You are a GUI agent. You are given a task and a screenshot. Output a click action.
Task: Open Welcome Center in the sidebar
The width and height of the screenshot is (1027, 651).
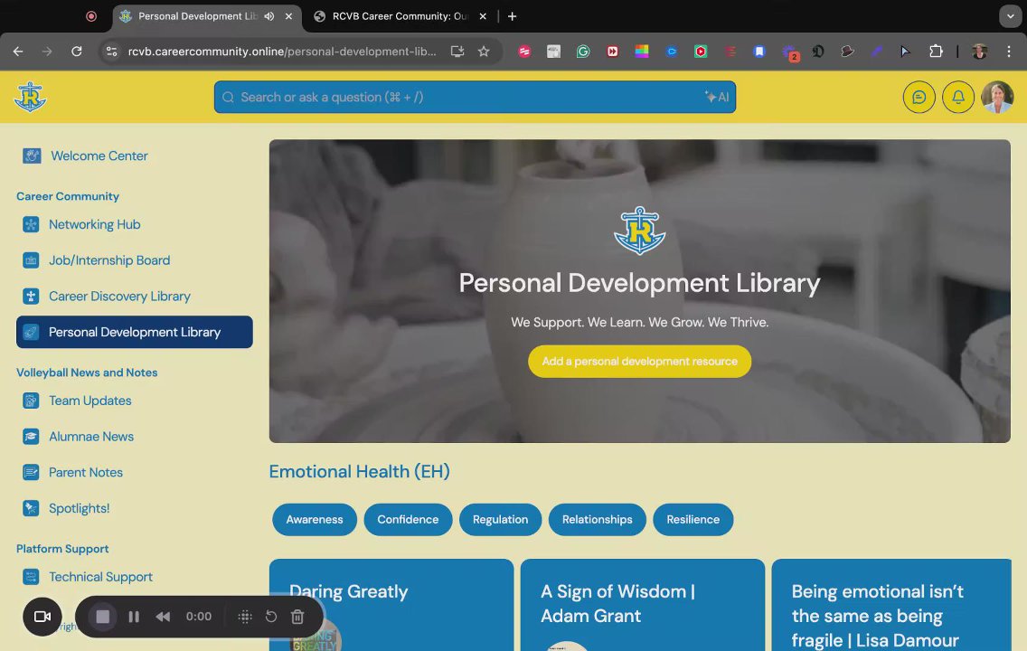[x=99, y=156]
